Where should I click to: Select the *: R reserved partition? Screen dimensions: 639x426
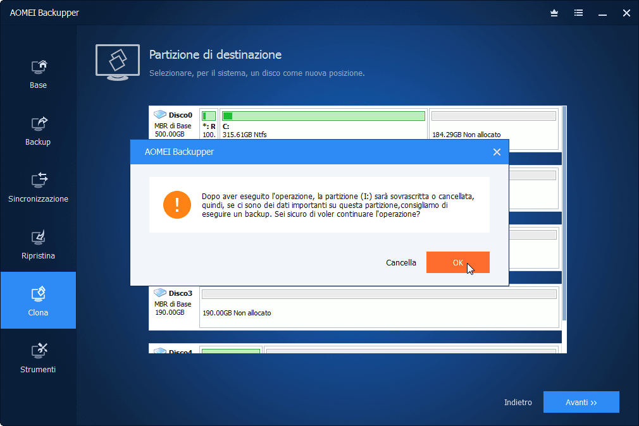click(x=209, y=124)
